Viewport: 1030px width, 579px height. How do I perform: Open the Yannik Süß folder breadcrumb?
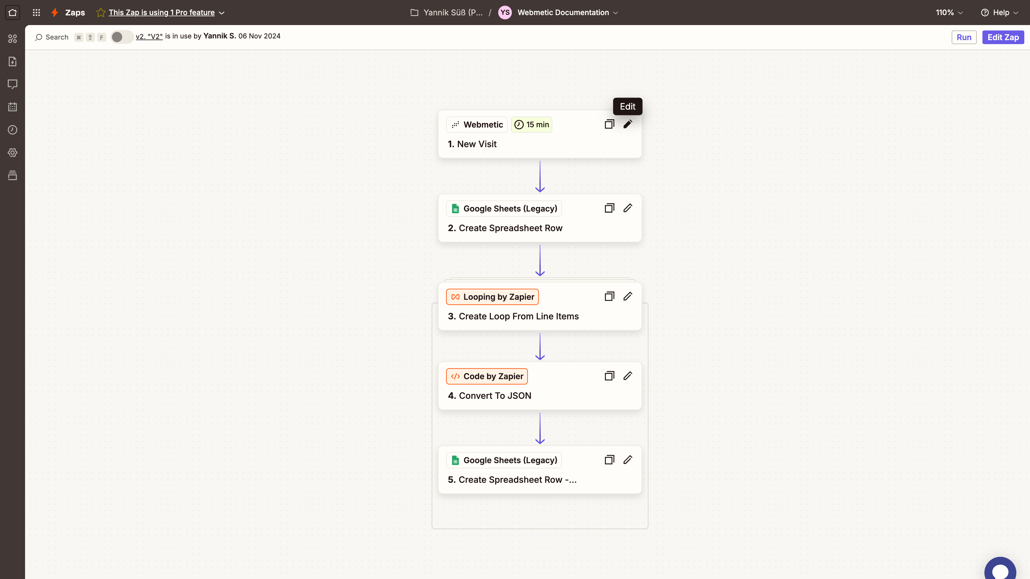(447, 13)
